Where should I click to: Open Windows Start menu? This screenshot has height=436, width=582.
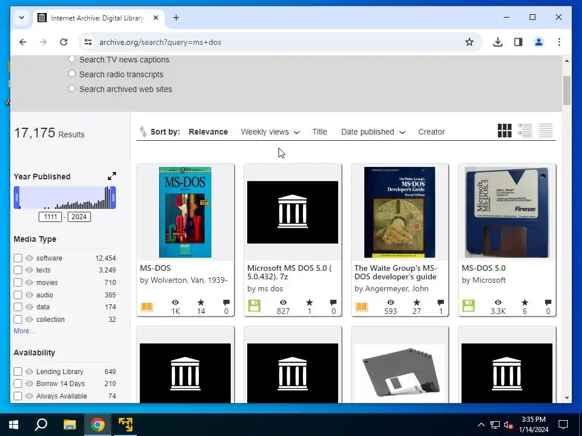(14, 425)
